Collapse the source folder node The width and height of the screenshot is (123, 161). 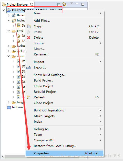[9, 56]
